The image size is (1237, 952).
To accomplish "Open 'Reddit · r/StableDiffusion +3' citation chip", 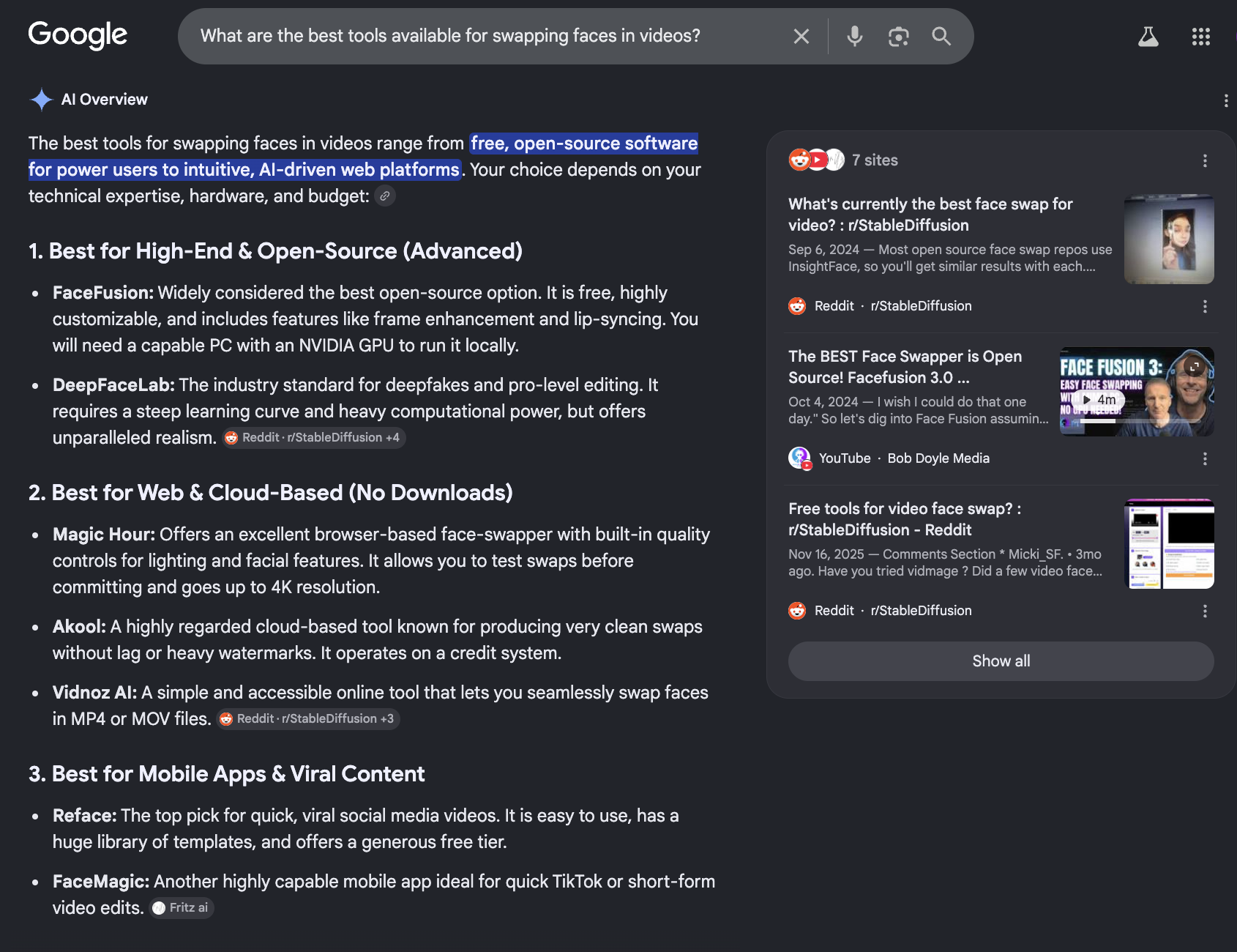I will [x=308, y=719].
